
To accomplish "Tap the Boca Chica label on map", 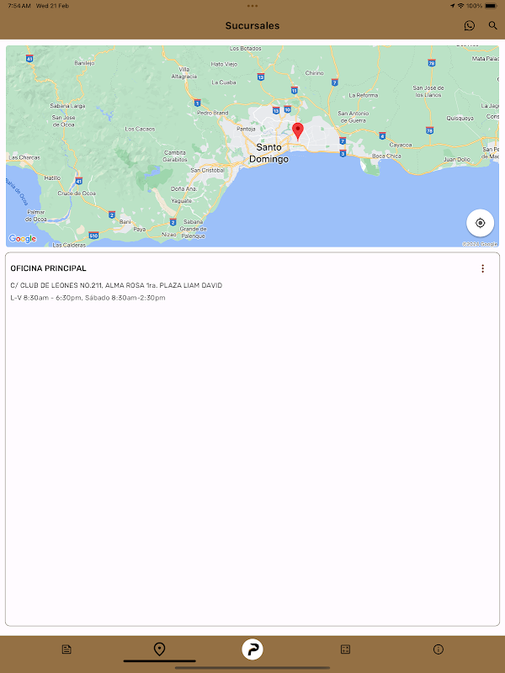I will 386,156.
